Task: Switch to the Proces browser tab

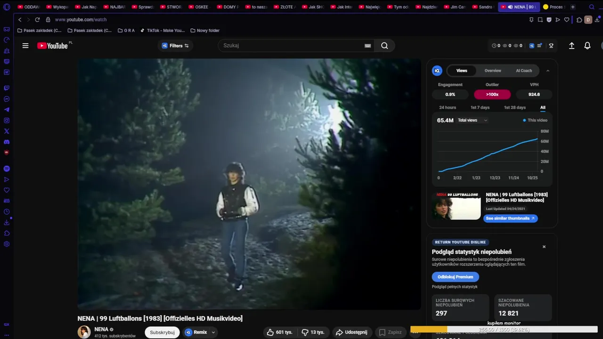Action: pyautogui.click(x=554, y=7)
